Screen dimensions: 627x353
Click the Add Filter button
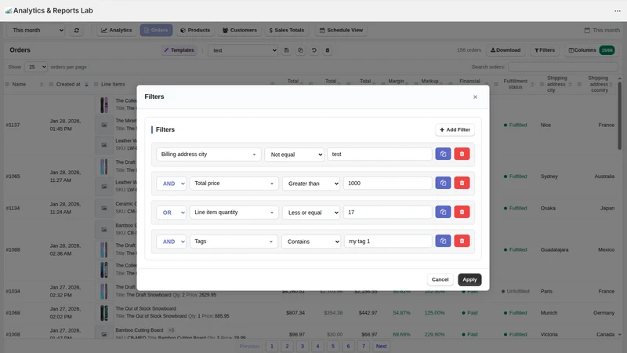pyautogui.click(x=455, y=129)
